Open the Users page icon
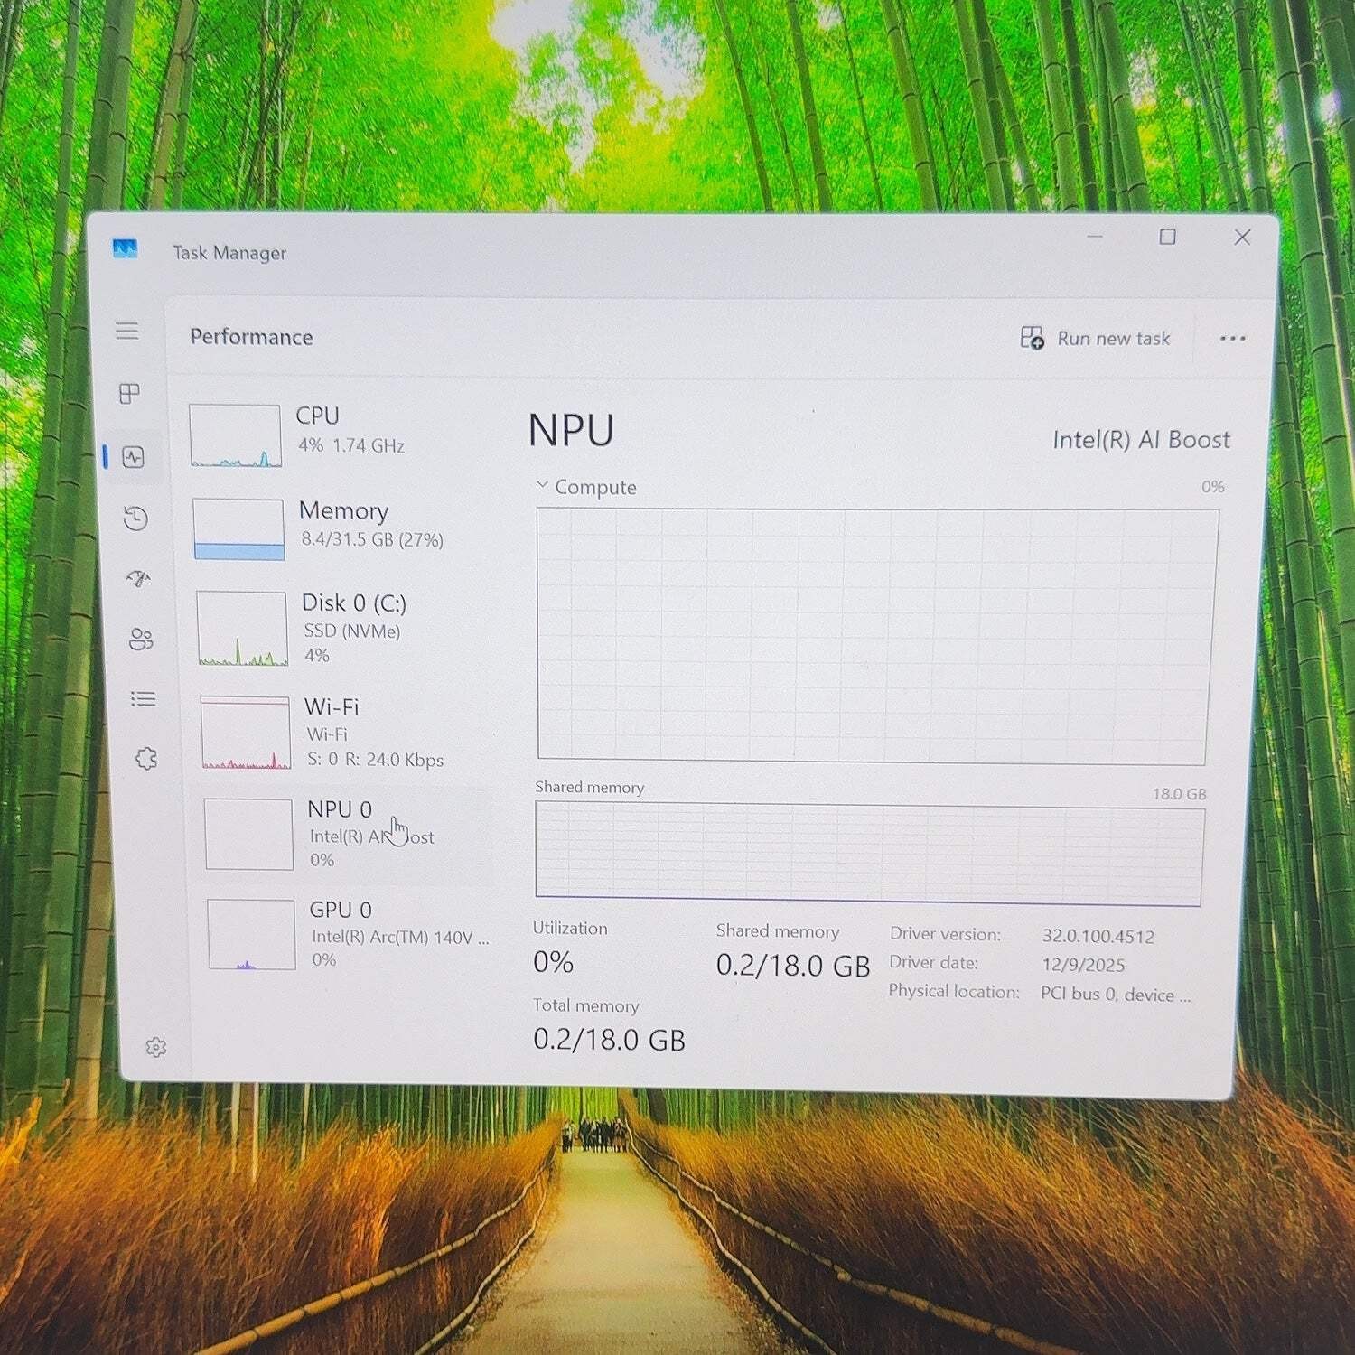Image resolution: width=1355 pixels, height=1355 pixels. click(141, 640)
